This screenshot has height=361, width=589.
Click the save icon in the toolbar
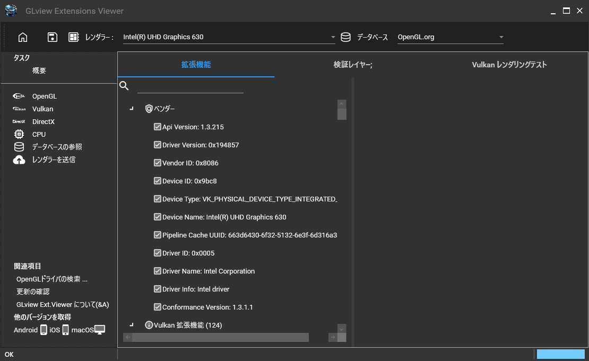[x=52, y=37]
